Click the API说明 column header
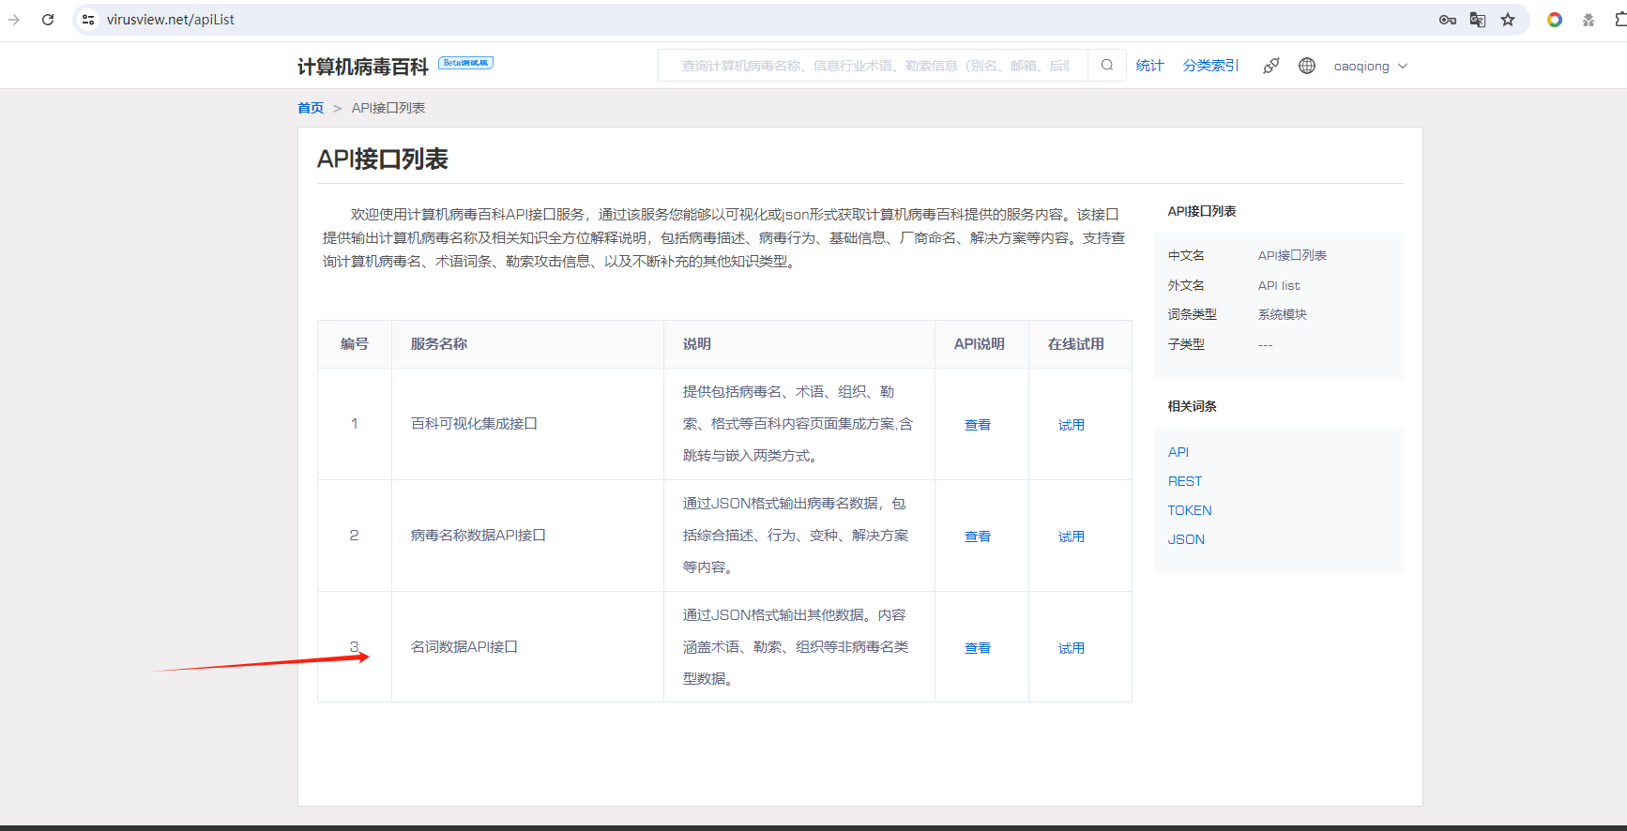Viewport: 1627px width, 831px height. tap(980, 344)
